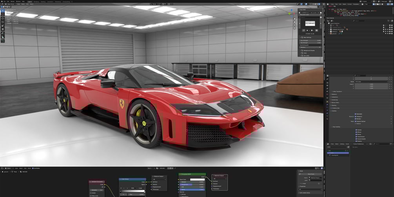
Task: Open the Add menu in node editor
Action: tap(25, 168)
